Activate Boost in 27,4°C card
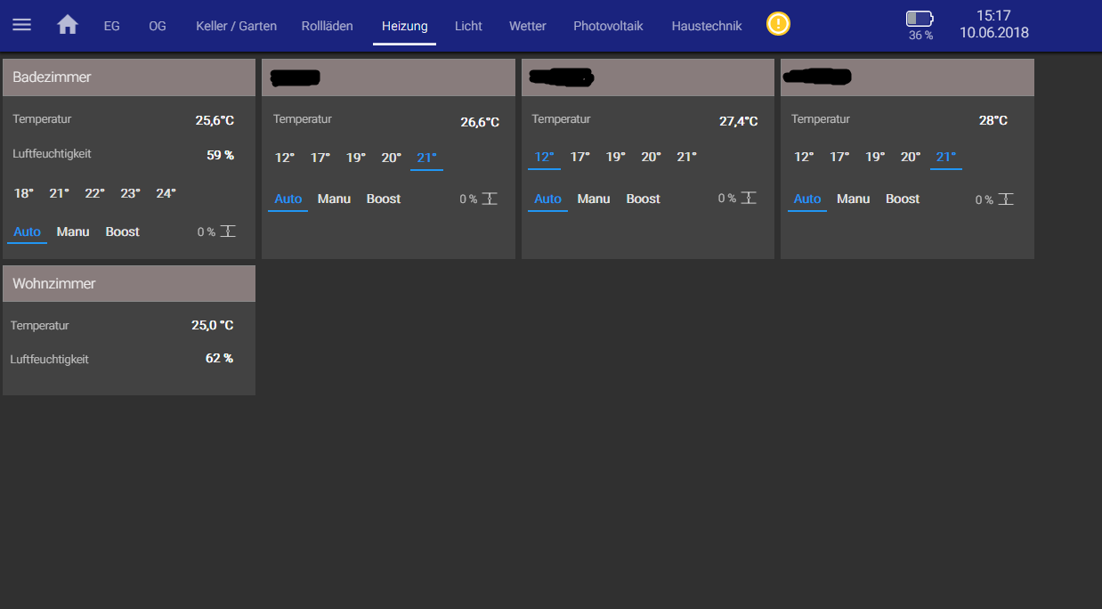This screenshot has height=609, width=1102. pos(644,199)
